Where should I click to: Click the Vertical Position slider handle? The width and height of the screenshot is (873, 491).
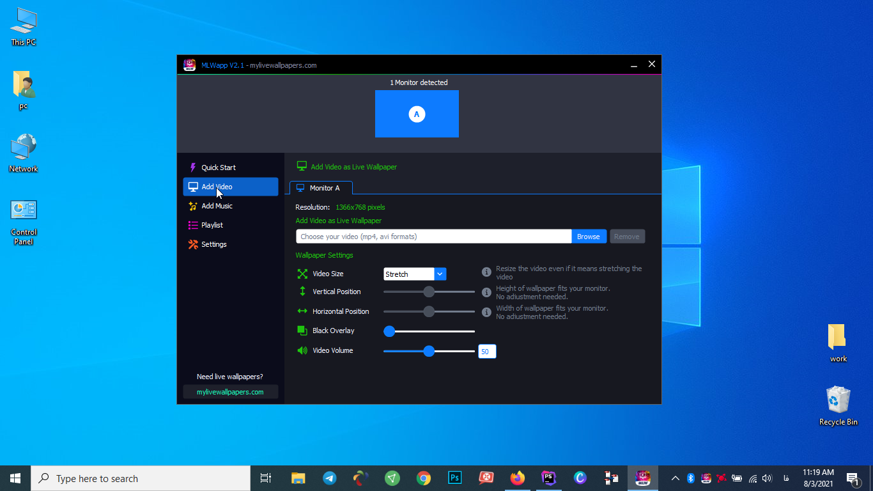(429, 292)
